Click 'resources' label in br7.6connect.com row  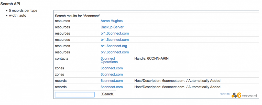[x=62, y=52]
